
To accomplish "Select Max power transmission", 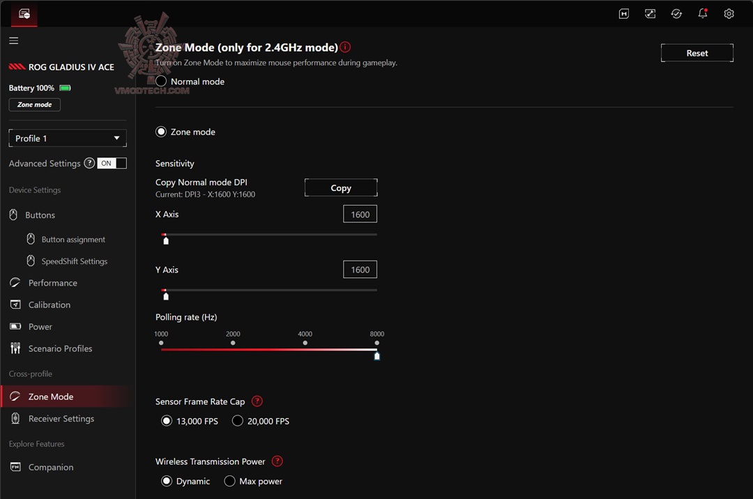I will point(229,481).
